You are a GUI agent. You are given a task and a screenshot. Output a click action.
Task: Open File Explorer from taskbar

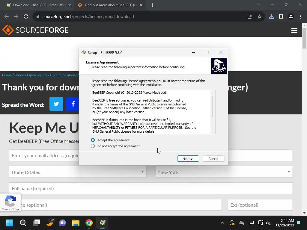(76, 223)
